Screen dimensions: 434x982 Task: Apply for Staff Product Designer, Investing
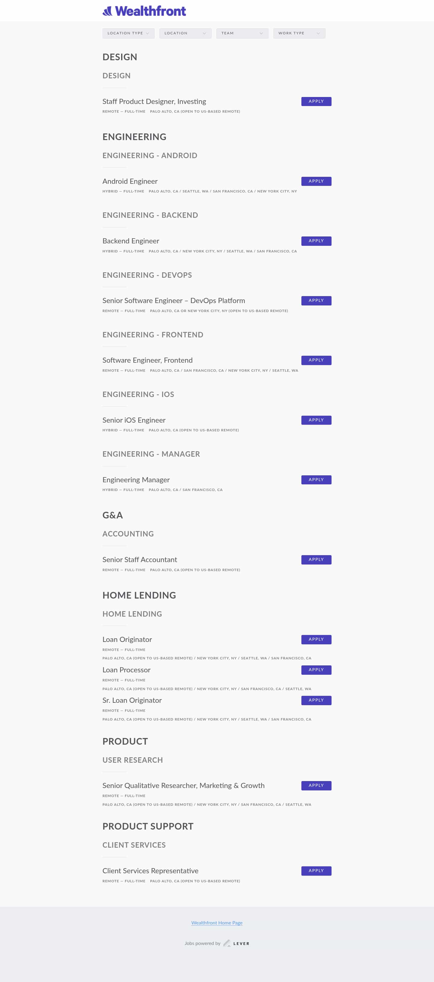[316, 102]
